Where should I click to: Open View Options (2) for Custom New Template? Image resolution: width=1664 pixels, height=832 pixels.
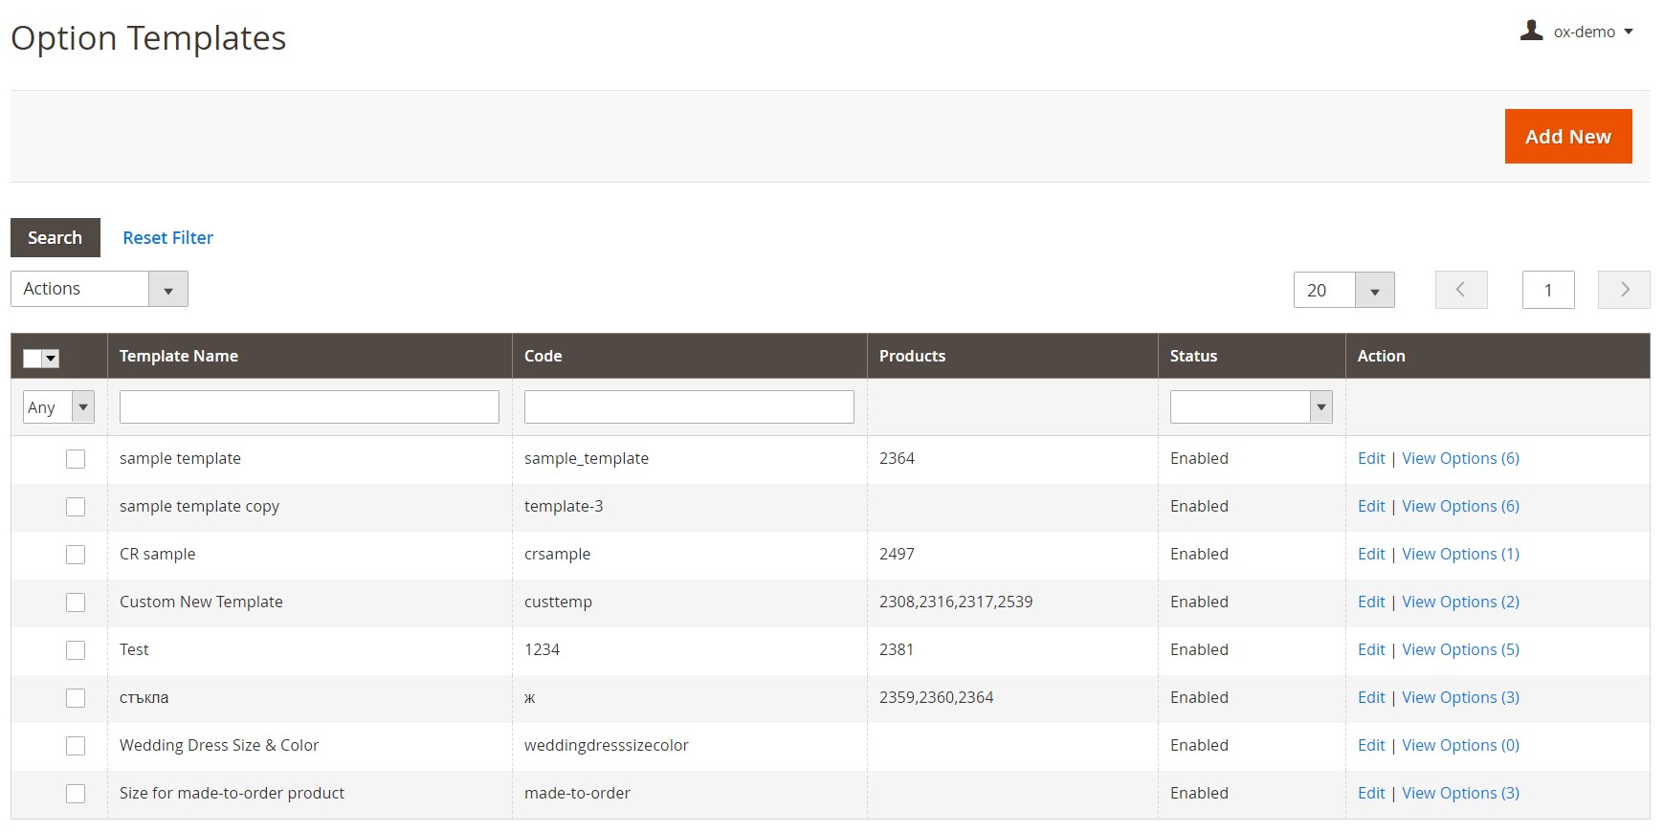click(1460, 602)
